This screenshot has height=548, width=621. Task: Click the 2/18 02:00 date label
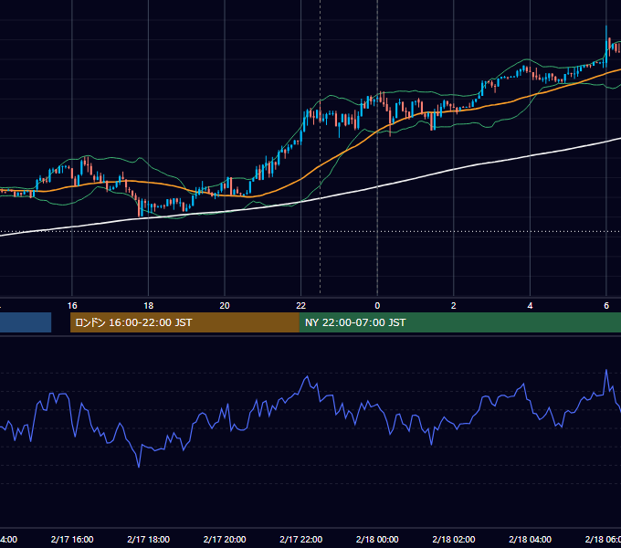[454, 539]
